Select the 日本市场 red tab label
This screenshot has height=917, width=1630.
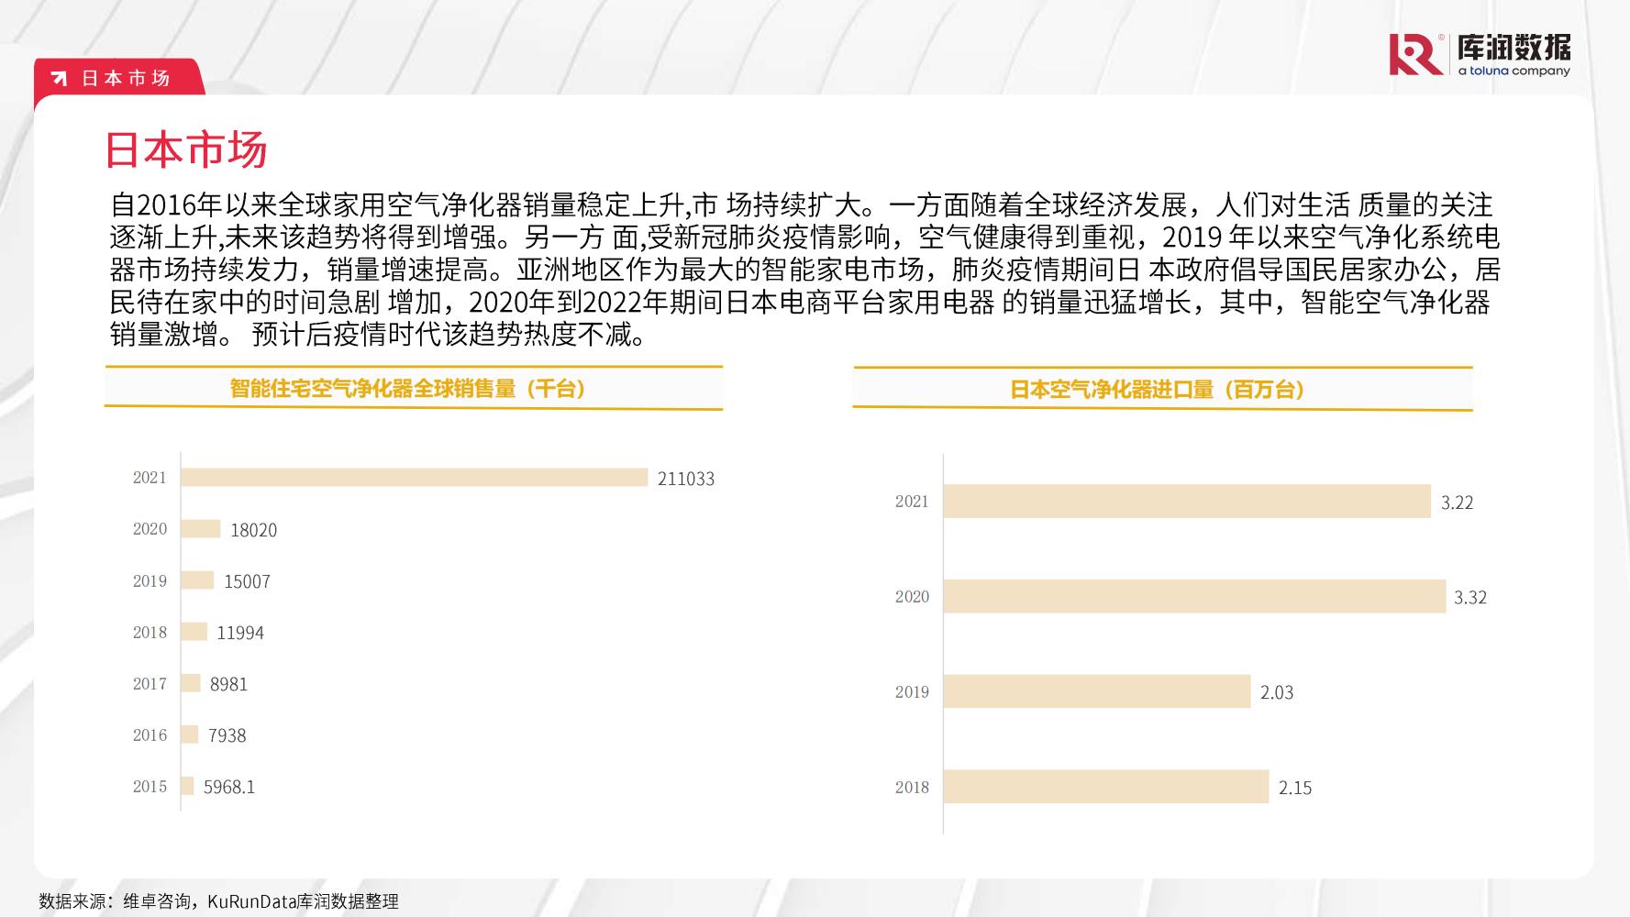point(126,78)
